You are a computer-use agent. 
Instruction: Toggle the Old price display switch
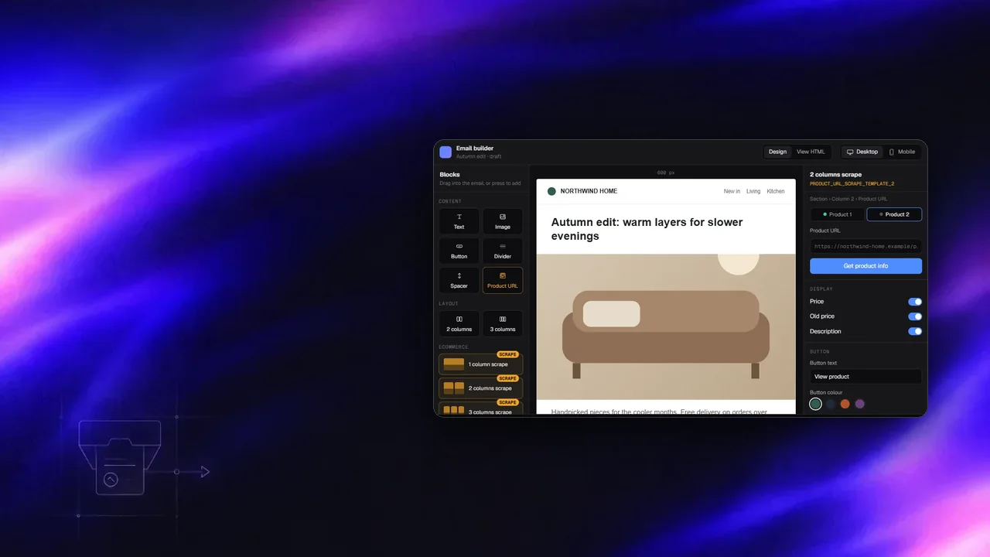915,316
